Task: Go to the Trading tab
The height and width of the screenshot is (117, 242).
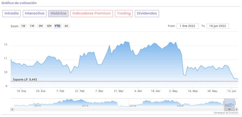Action: coord(124,13)
